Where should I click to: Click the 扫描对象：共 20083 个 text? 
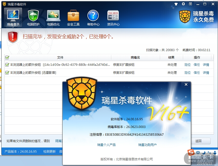click(162, 50)
